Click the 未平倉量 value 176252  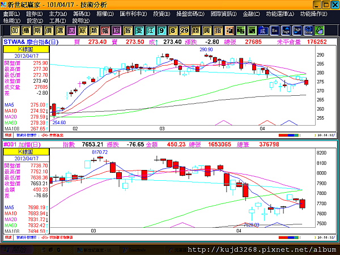pyautogui.click(x=317, y=42)
